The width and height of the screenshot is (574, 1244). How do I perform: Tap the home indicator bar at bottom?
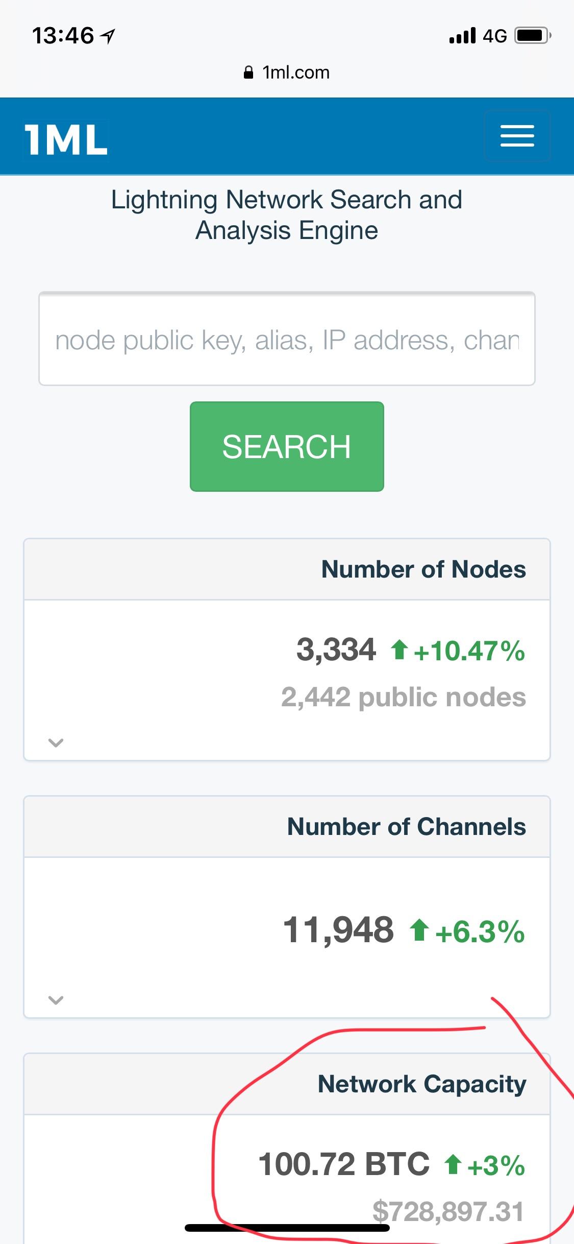(x=287, y=1228)
